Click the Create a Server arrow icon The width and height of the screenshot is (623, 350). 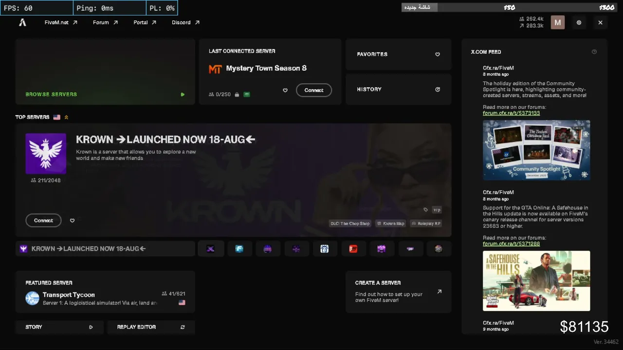pyautogui.click(x=440, y=292)
